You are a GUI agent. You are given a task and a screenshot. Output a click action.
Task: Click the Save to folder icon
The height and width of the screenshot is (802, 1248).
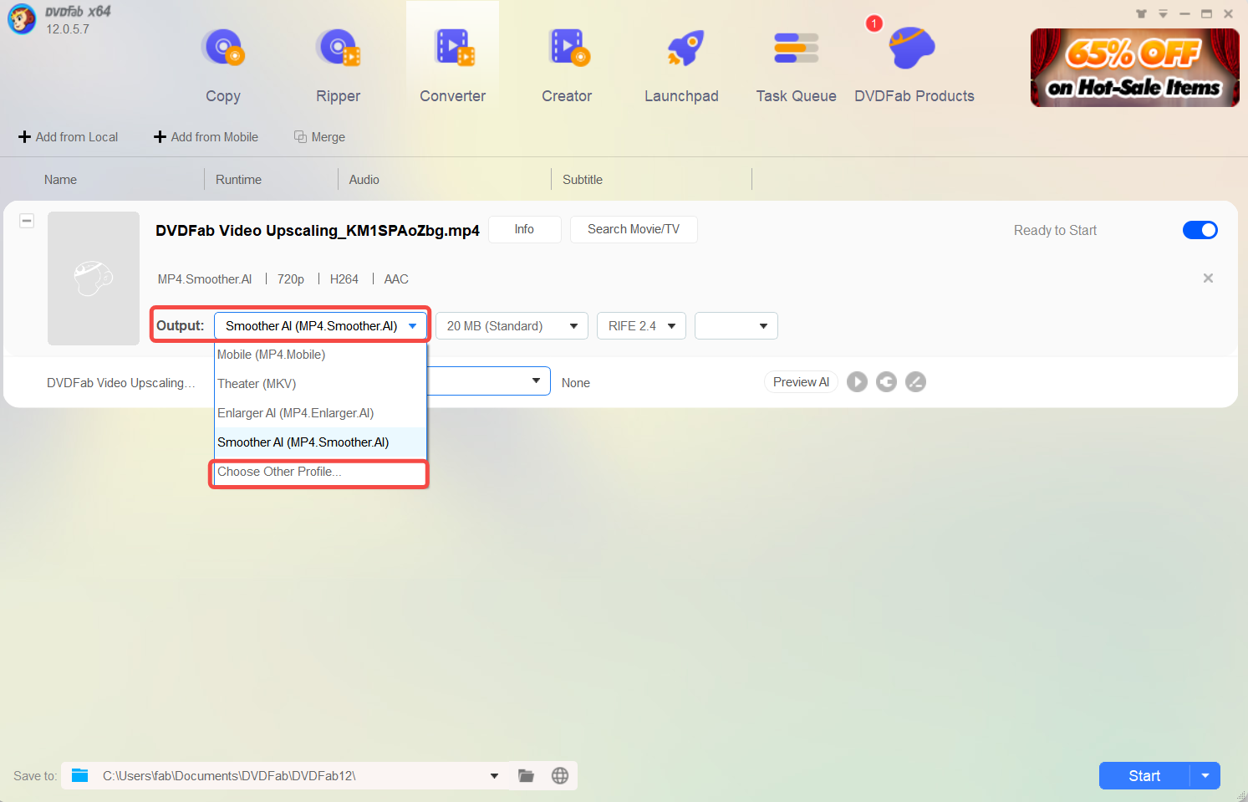point(80,775)
